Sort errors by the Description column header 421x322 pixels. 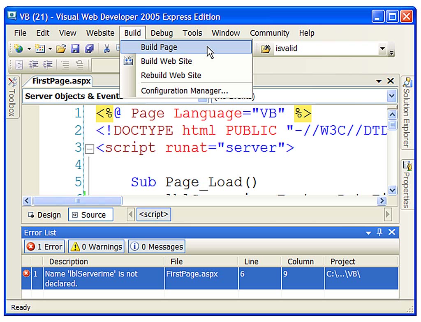pos(103,262)
